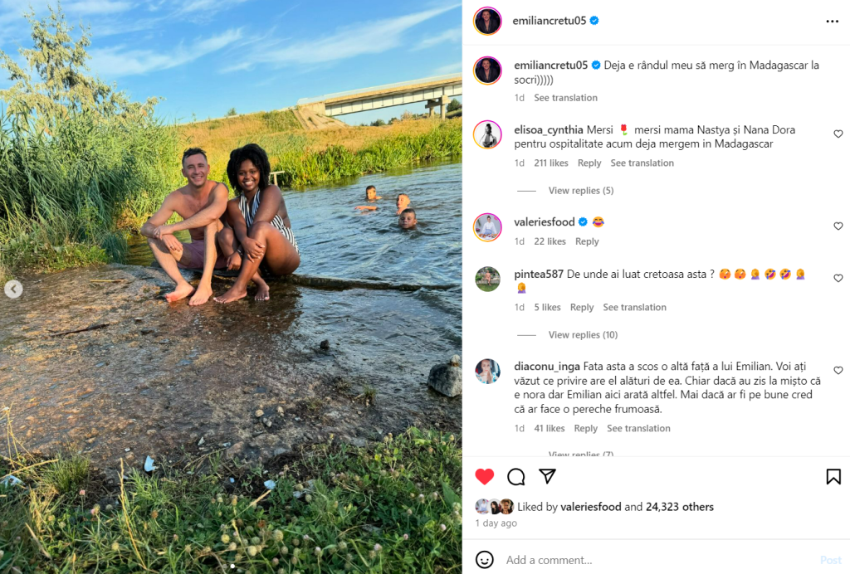
Task: Unlike the post with the red heart
Action: pos(485,476)
